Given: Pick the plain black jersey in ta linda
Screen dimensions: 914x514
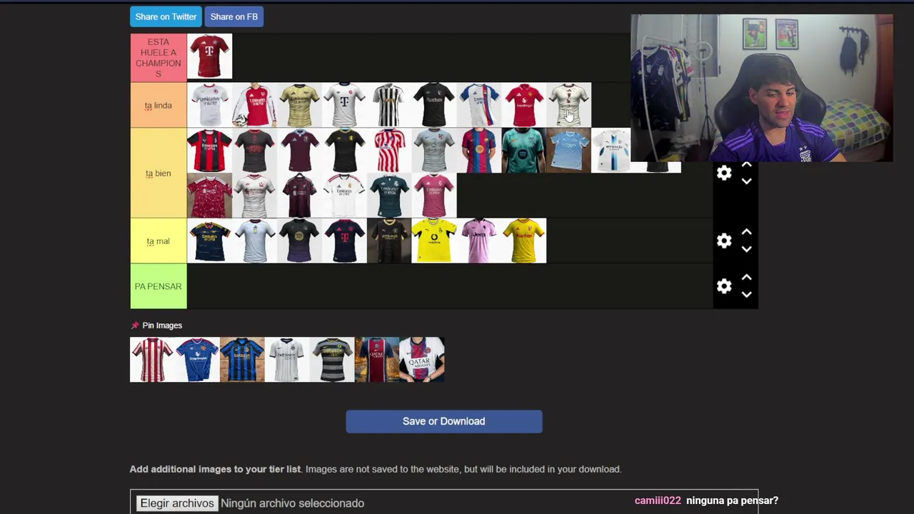Looking at the screenshot, I should click(434, 106).
